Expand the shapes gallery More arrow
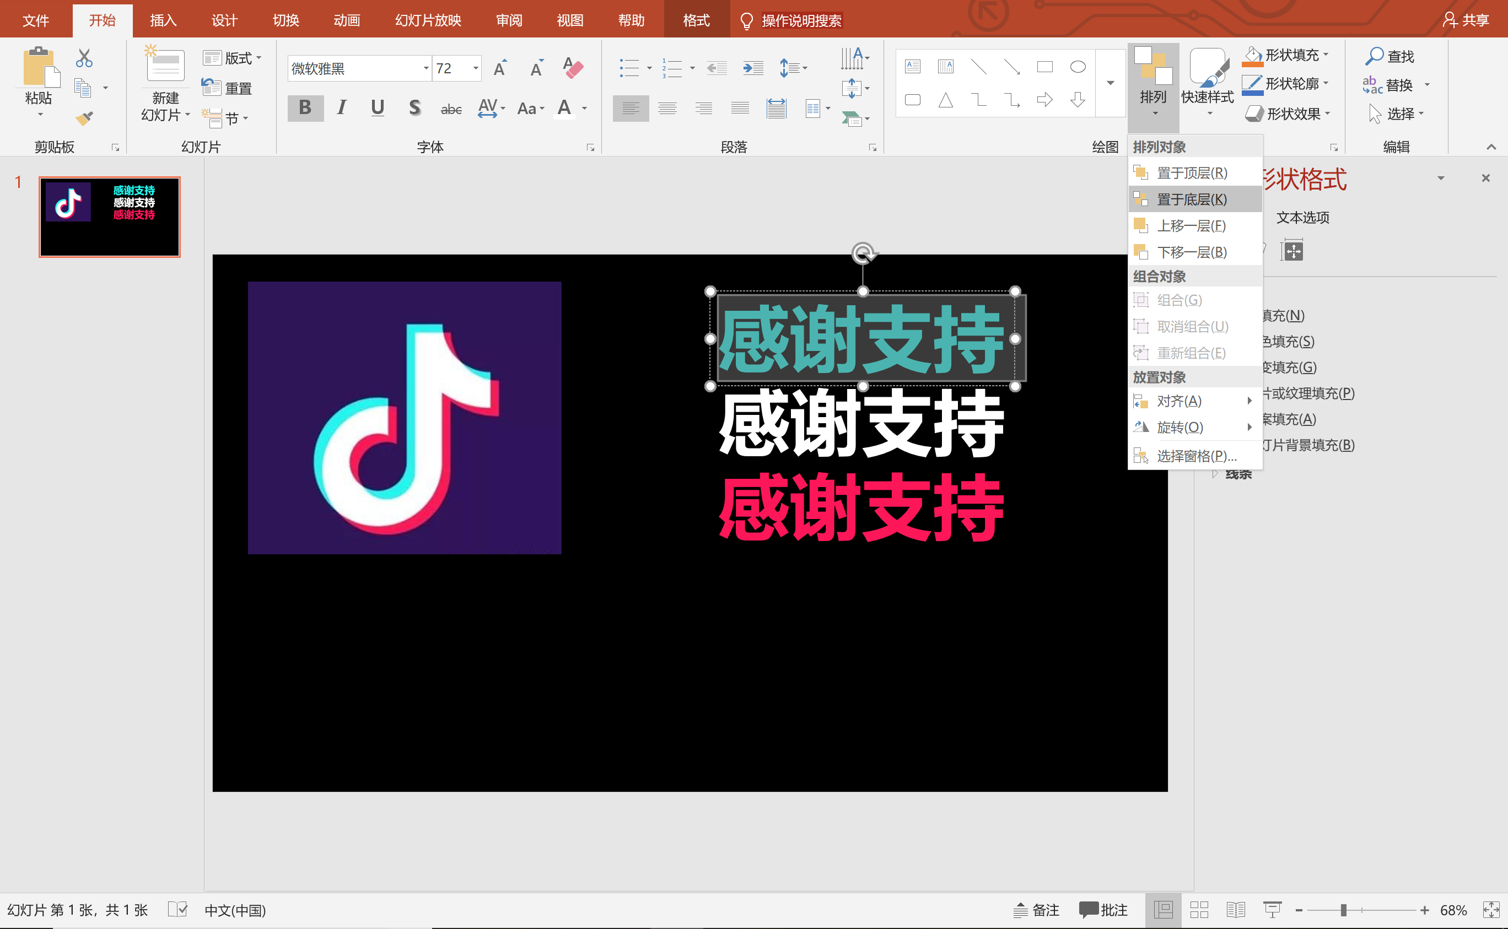 tap(1111, 83)
